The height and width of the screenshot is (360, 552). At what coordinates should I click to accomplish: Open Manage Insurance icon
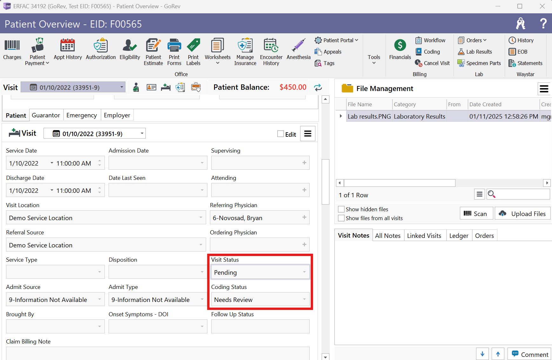click(245, 52)
